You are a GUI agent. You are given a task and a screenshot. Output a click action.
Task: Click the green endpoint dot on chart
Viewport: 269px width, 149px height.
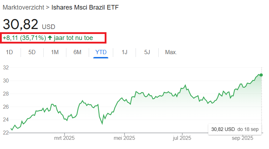coord(261,75)
